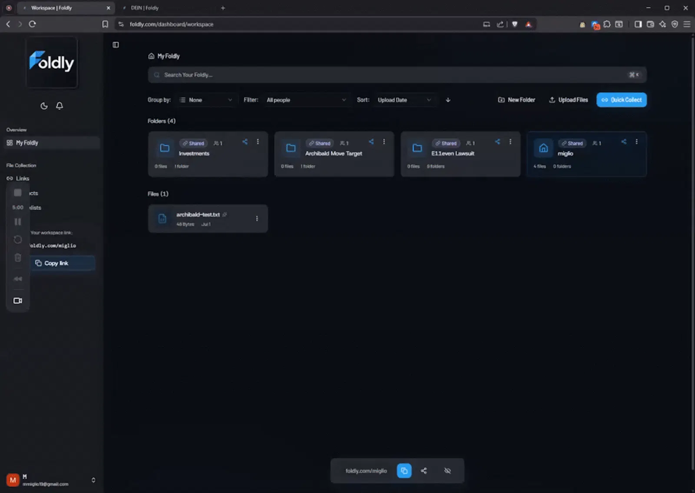
Task: Click the page vertical scrollbar
Action: pyautogui.click(x=692, y=253)
